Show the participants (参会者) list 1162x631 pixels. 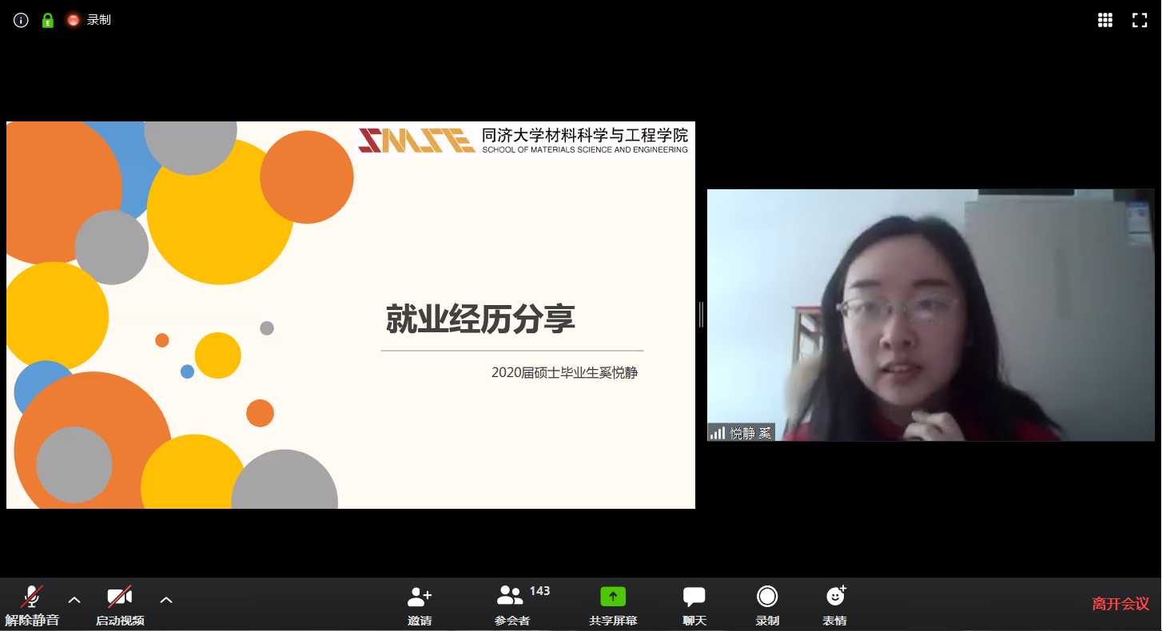[x=511, y=605]
